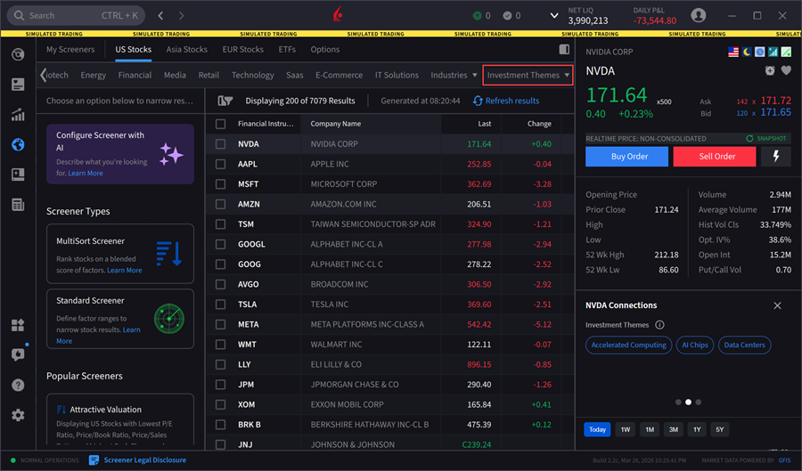Open the settings gear in left sidebar

[18, 415]
